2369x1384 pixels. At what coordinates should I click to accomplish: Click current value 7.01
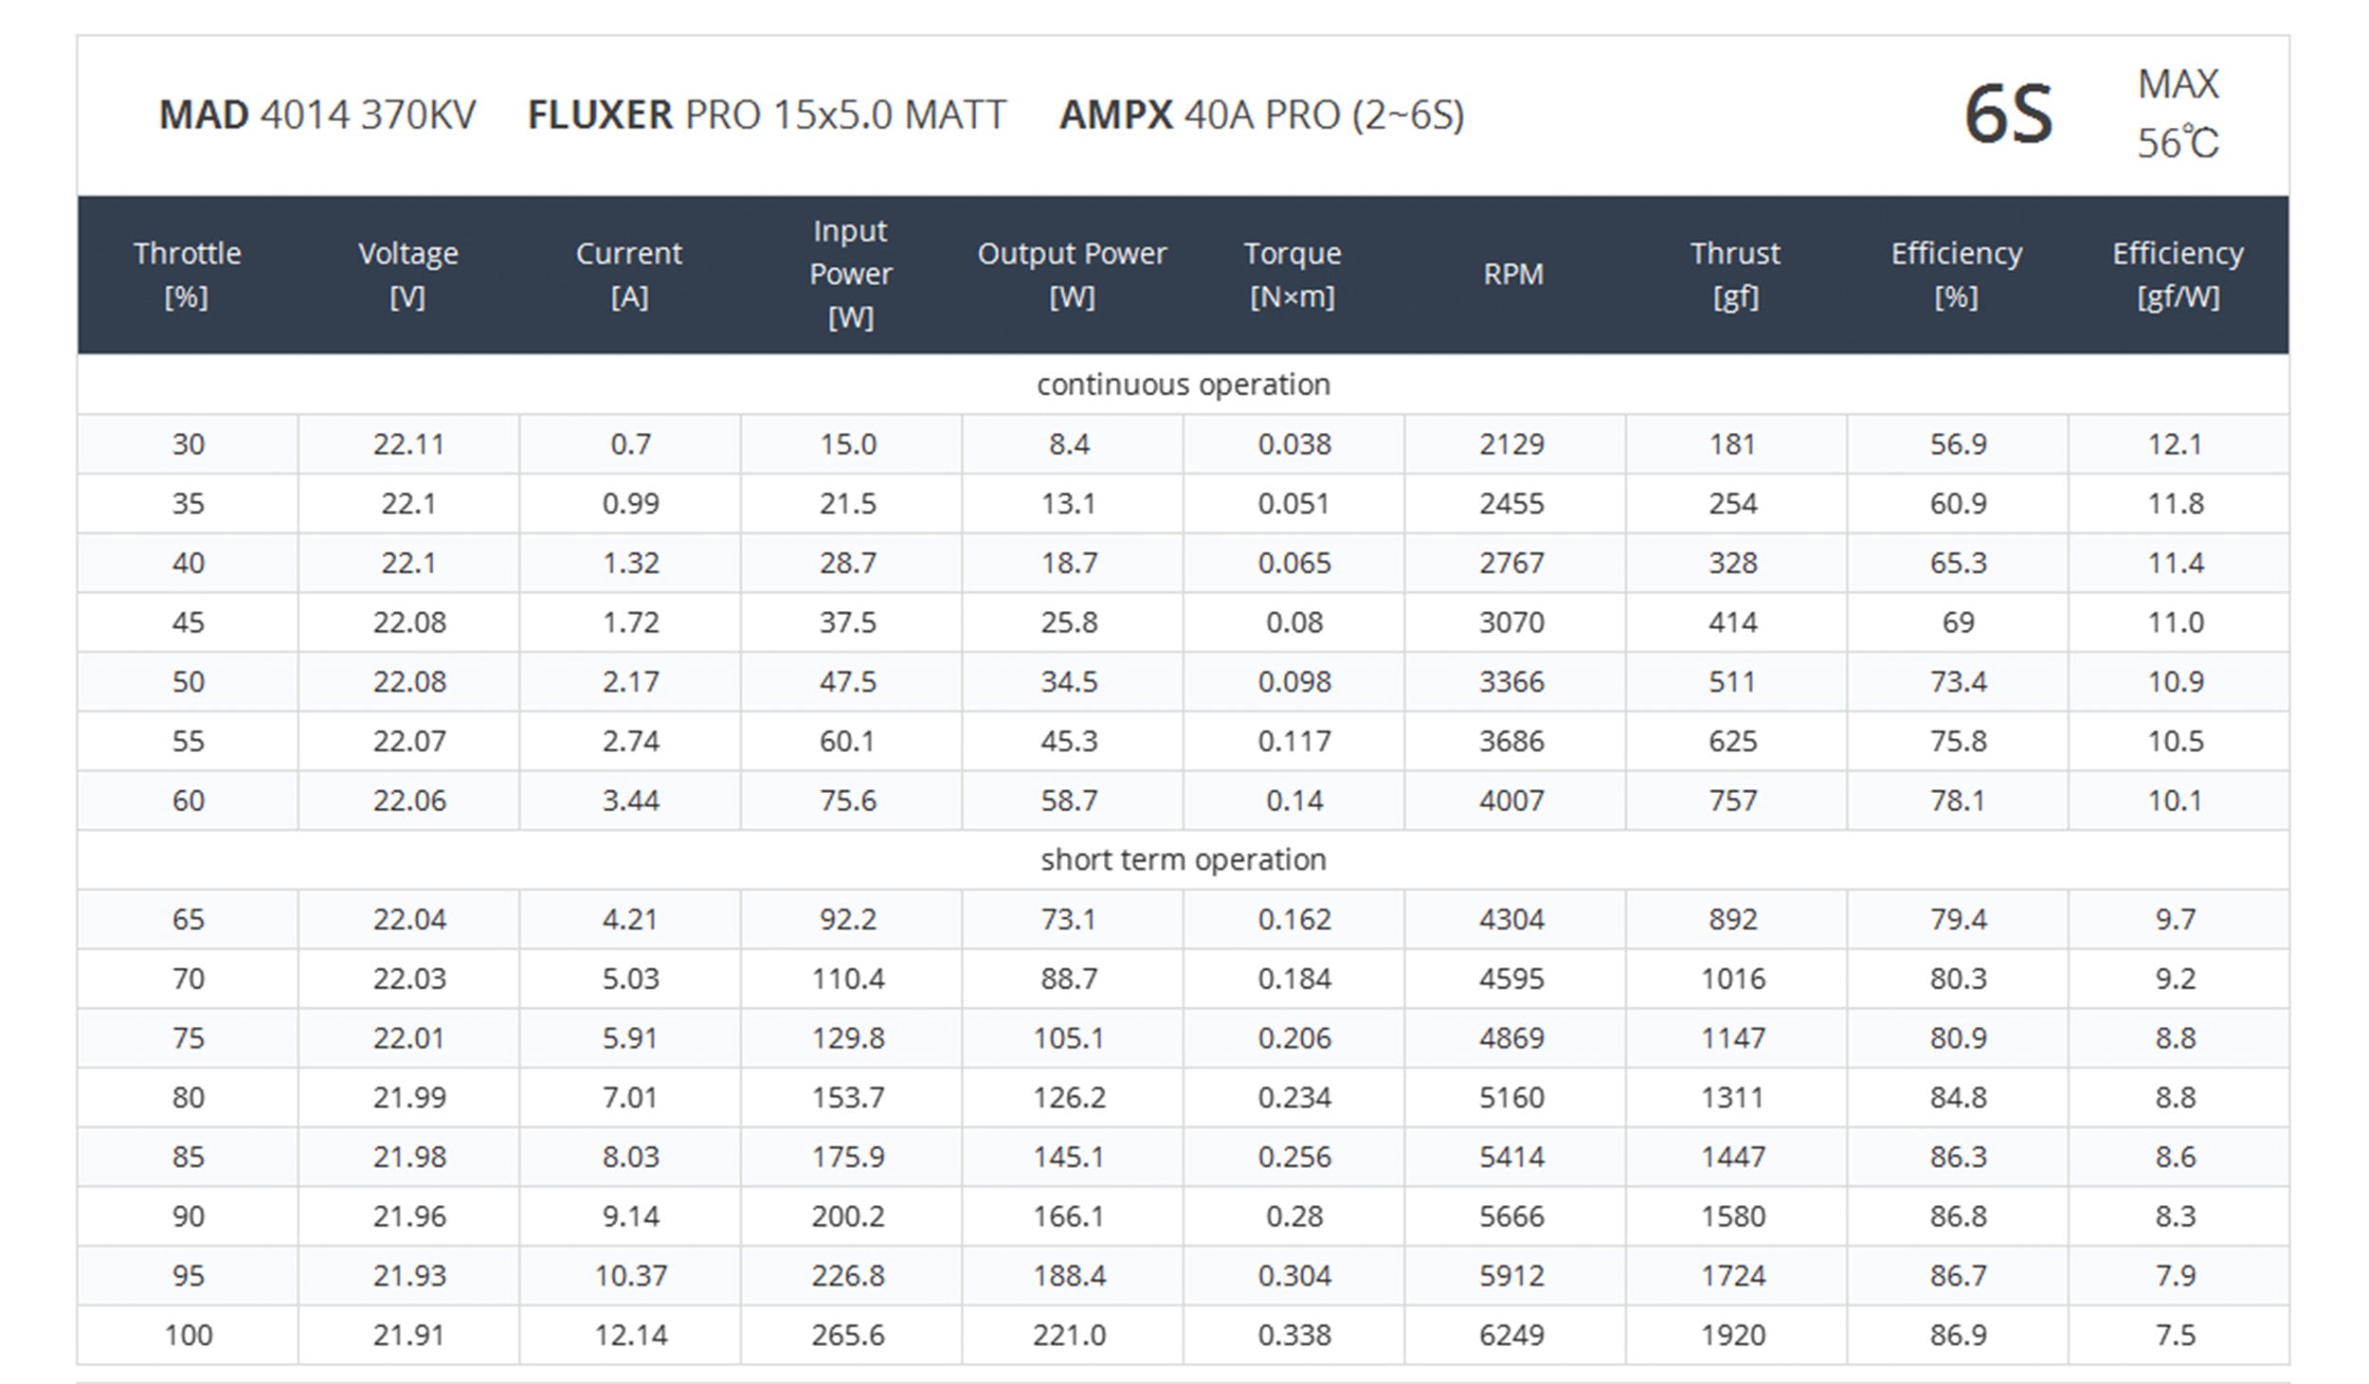[630, 1098]
